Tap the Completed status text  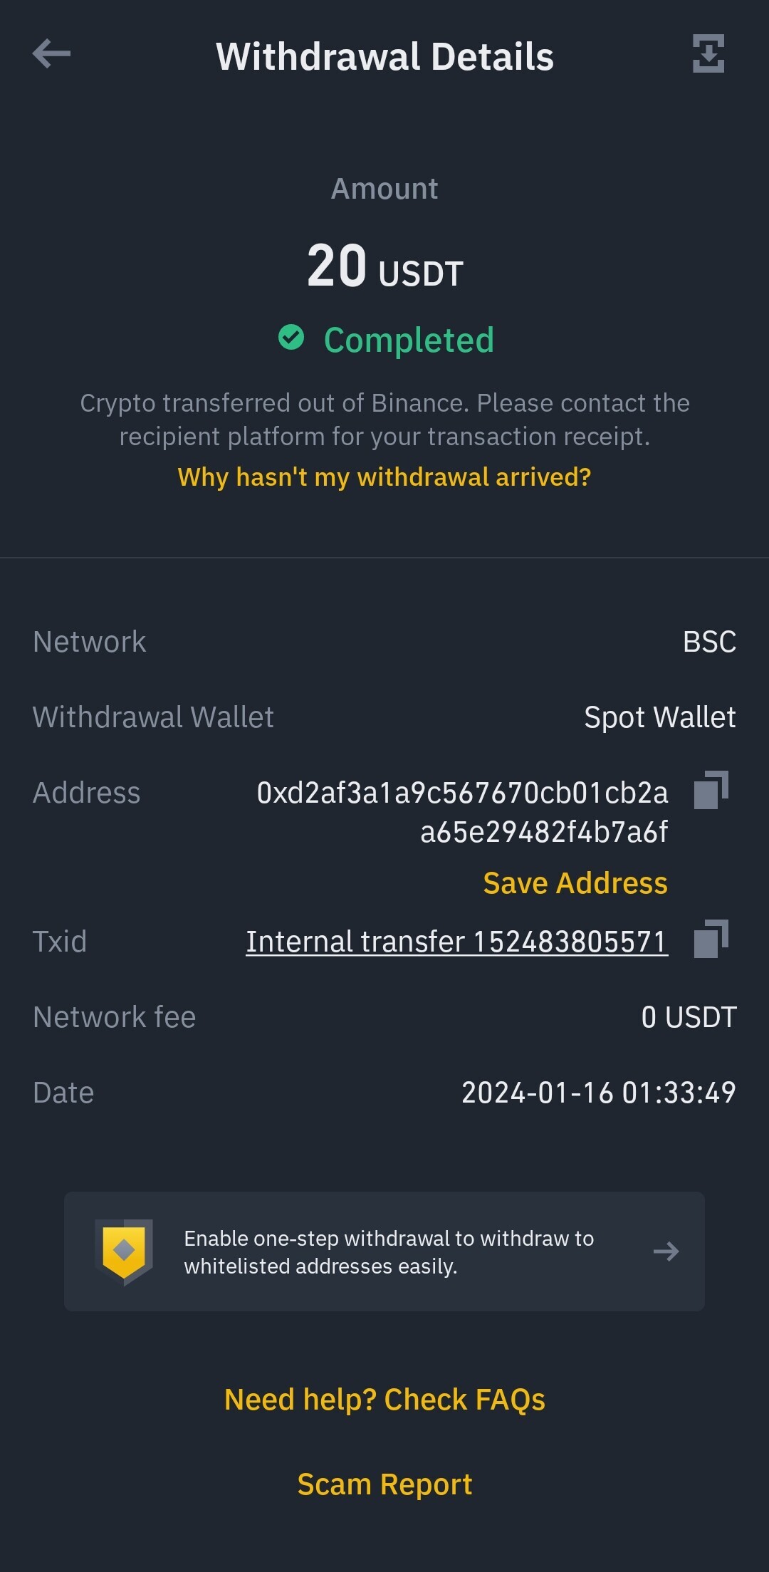(409, 340)
